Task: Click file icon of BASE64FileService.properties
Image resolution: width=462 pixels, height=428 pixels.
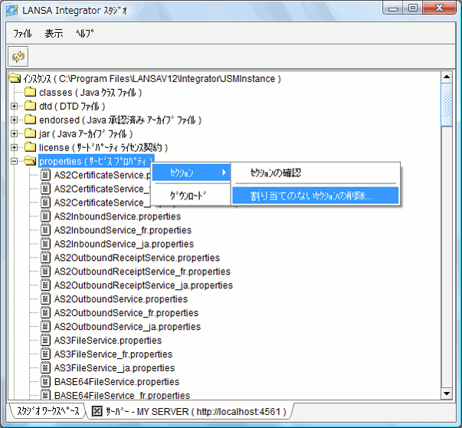Action: point(45,382)
